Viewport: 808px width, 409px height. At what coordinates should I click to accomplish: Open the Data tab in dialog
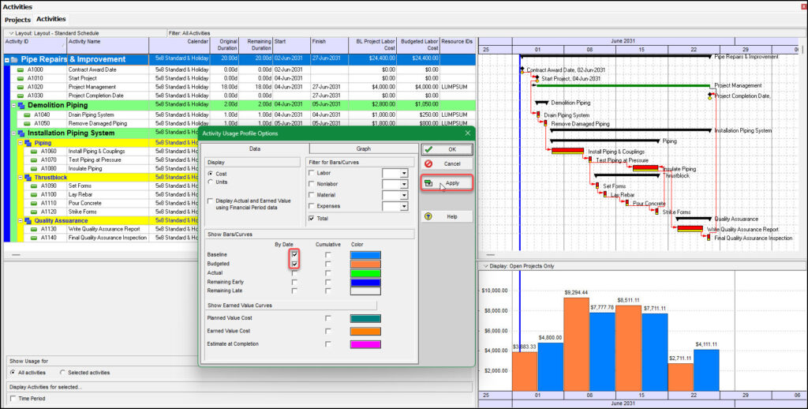click(255, 148)
